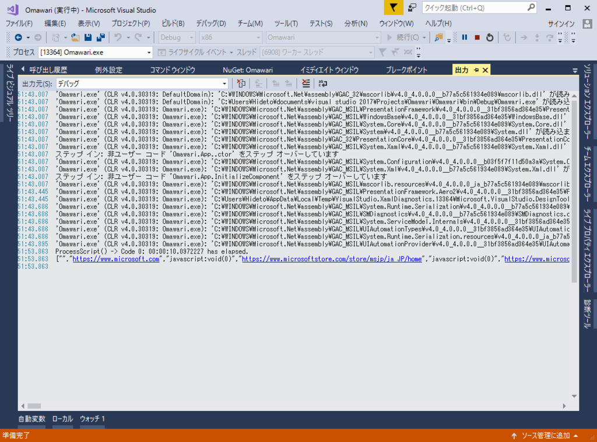Viewport: 597px width, 442px height.
Task: Switch to the 呼び出し履歴 tab
Action: click(48, 70)
